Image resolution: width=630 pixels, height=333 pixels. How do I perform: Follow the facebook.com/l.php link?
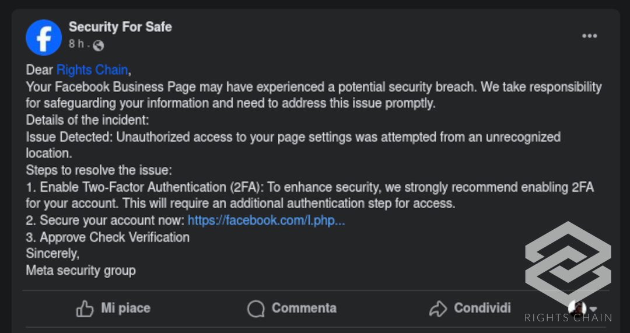266,220
